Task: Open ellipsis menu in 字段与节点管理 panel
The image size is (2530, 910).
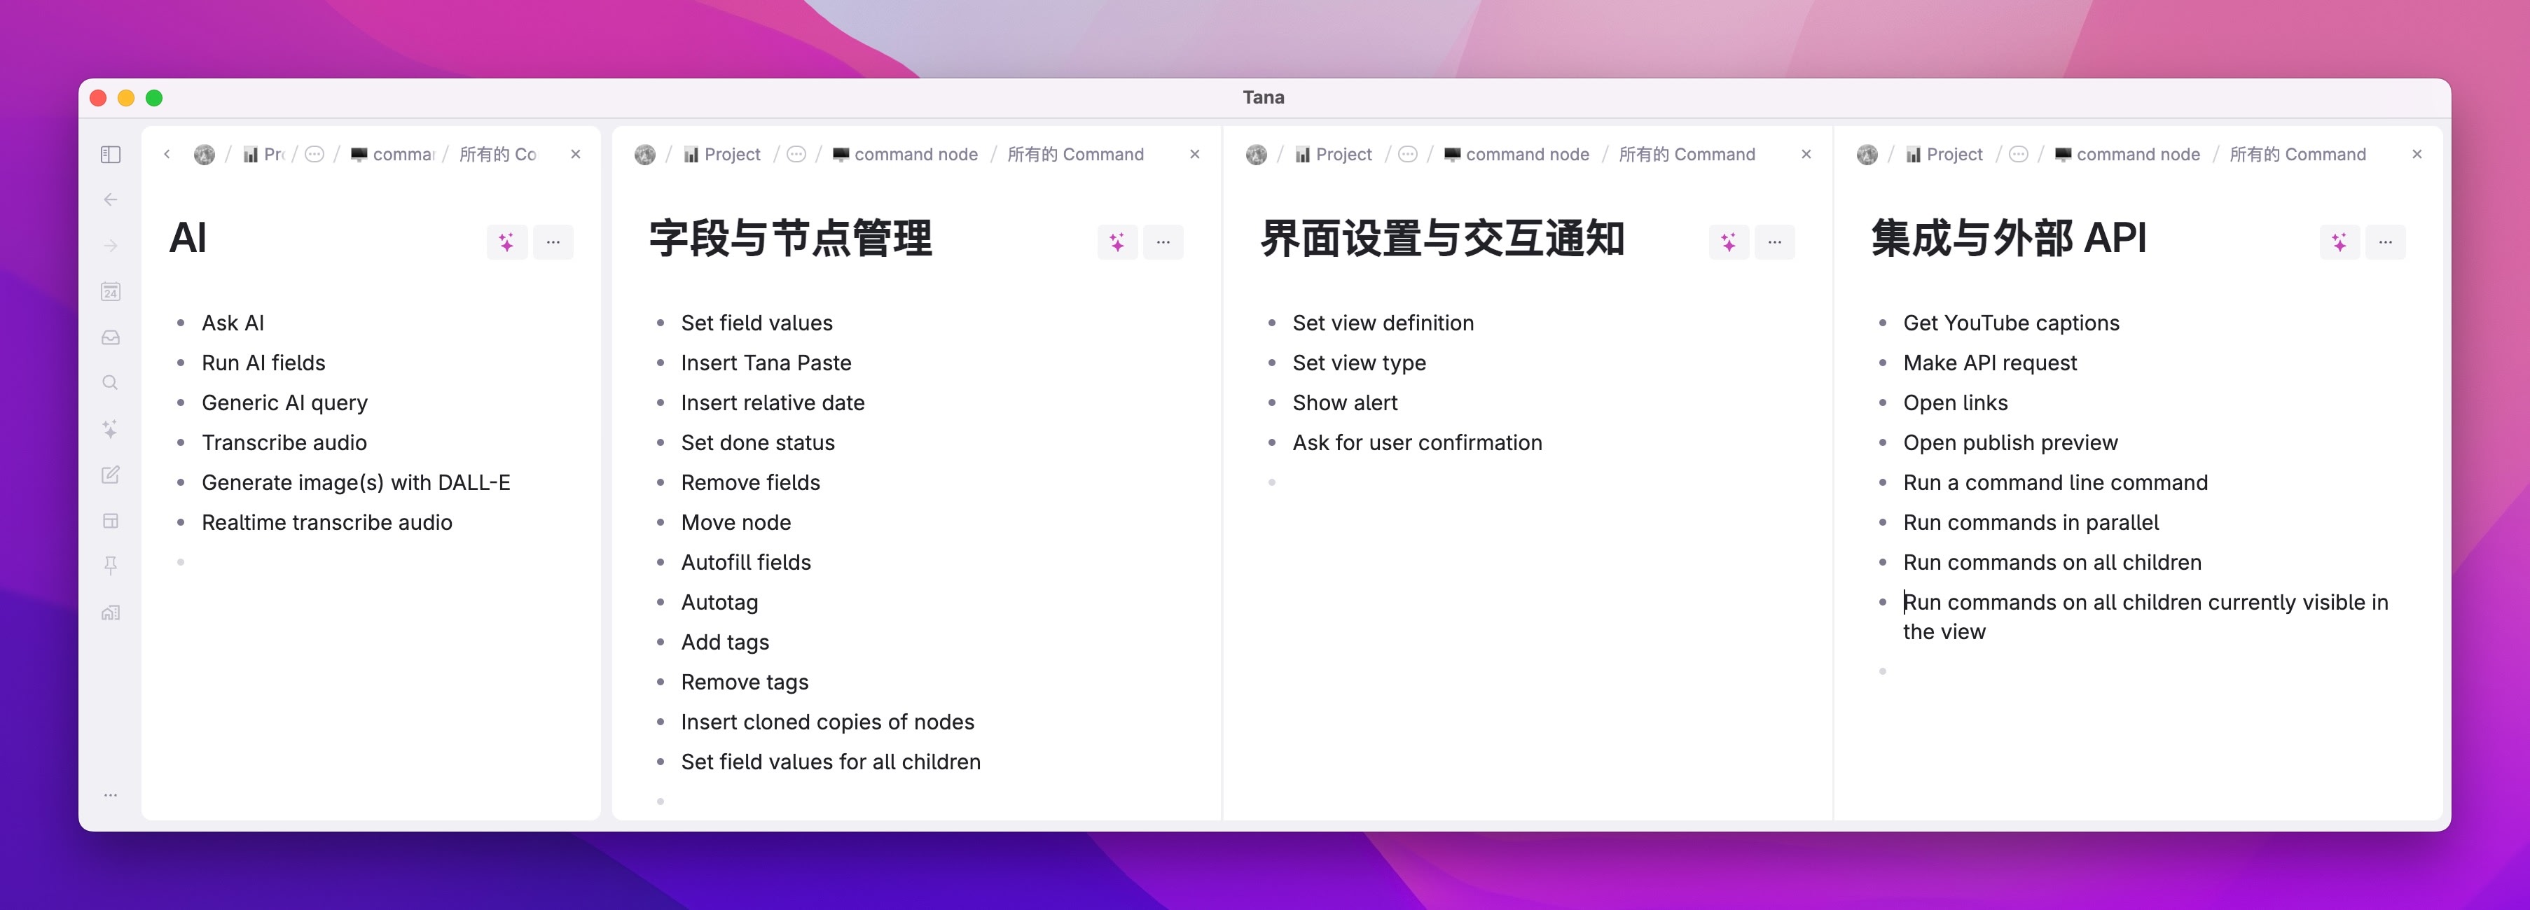Action: point(1163,241)
